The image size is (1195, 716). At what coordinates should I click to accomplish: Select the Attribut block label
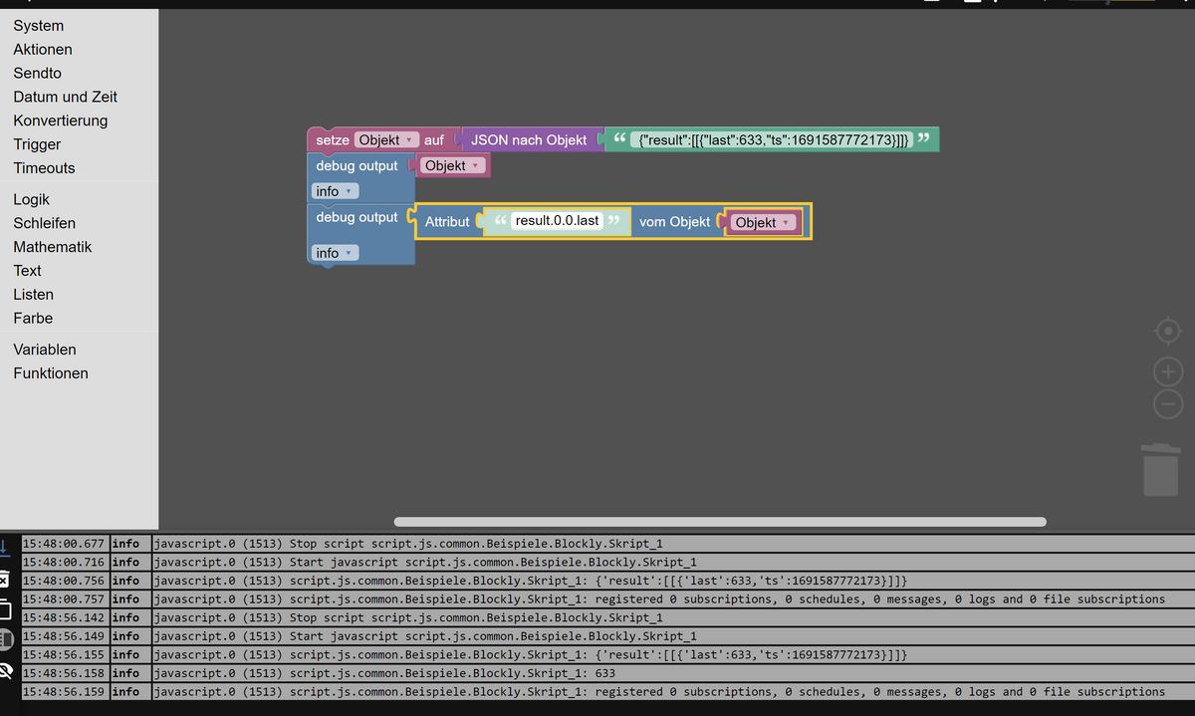tap(447, 222)
